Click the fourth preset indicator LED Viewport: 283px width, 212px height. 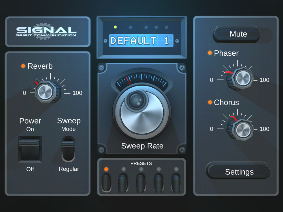pos(159,169)
